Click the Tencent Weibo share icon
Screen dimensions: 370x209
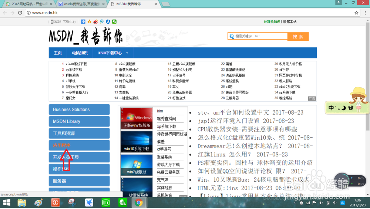pyautogui.click(x=102, y=22)
